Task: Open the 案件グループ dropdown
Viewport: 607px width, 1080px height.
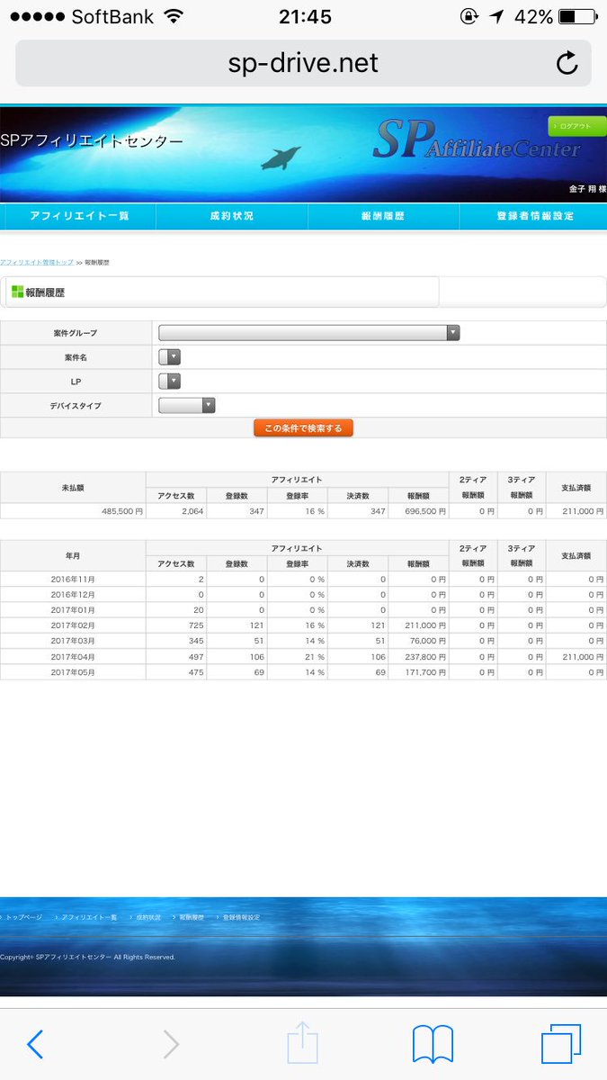Action: click(x=309, y=333)
